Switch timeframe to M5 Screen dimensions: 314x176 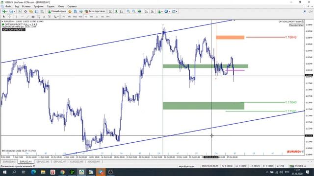tap(69, 17)
